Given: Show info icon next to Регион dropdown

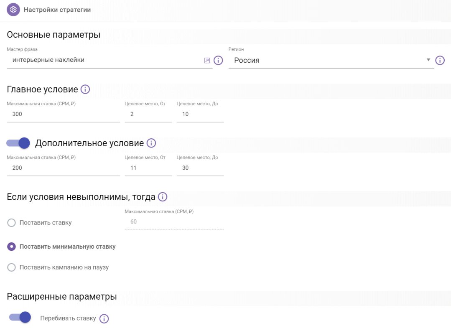Looking at the screenshot, I should click(440, 61).
